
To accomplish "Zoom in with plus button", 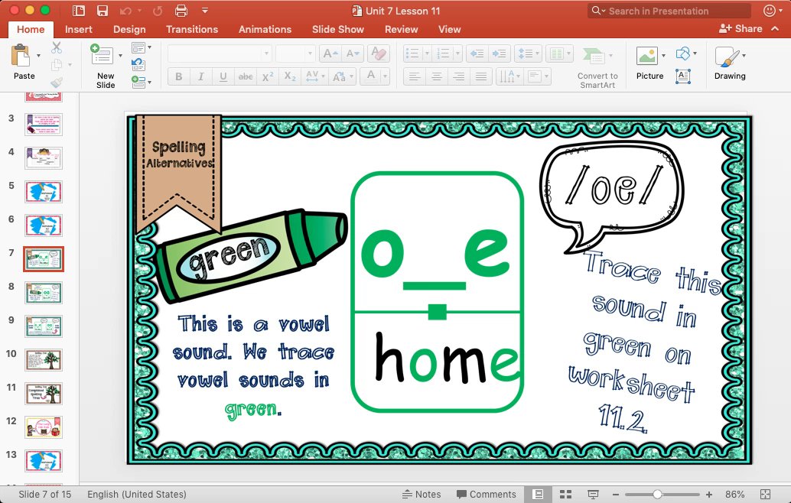I will [709, 495].
